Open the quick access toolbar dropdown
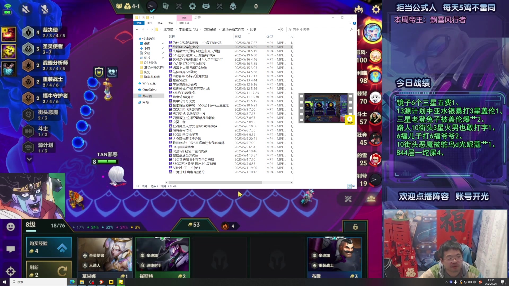Viewport: 509px width, 286px height. [x=151, y=18]
